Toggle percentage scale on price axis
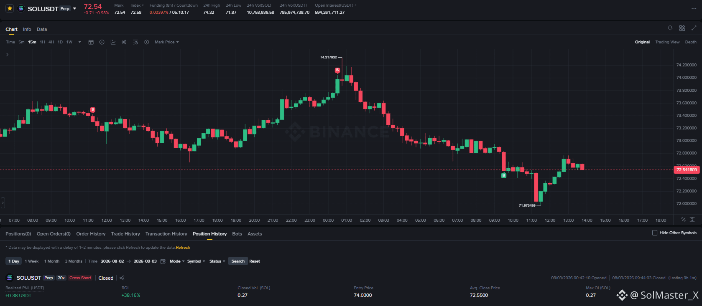The width and height of the screenshot is (702, 306). [683, 220]
